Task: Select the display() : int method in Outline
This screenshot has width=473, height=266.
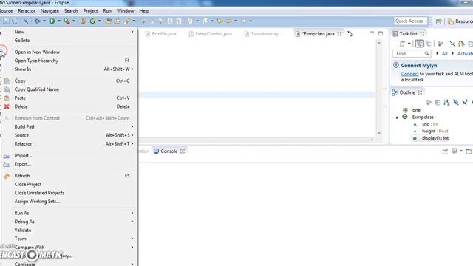Action: pyautogui.click(x=435, y=138)
